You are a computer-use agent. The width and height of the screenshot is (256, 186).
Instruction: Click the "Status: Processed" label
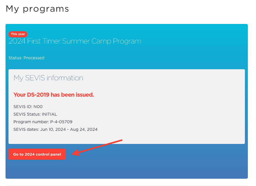pyautogui.click(x=26, y=58)
